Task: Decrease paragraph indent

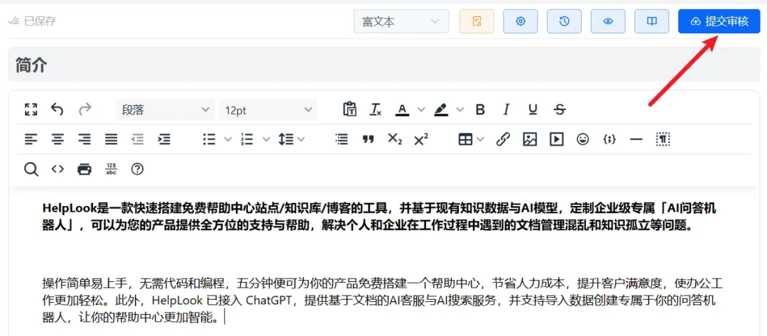Action: click(x=138, y=139)
